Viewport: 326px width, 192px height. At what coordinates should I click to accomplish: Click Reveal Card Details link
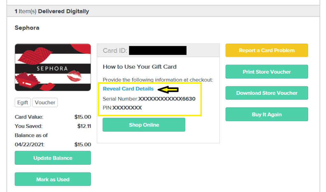(x=128, y=89)
